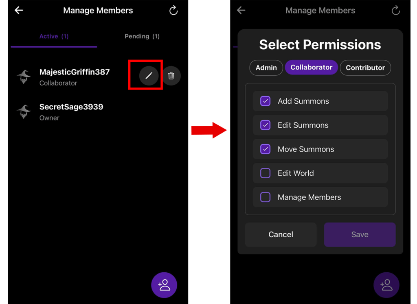Screen dimensions: 417x304
Task: Uncheck the Edit Summons checkbox
Action: click(x=265, y=125)
